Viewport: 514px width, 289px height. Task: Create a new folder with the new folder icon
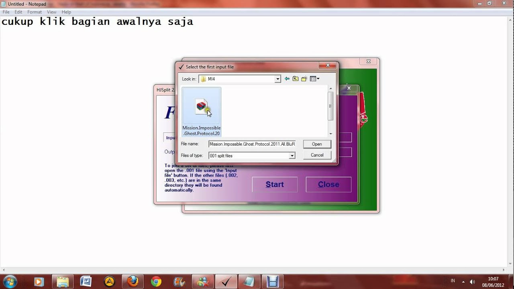click(x=304, y=78)
